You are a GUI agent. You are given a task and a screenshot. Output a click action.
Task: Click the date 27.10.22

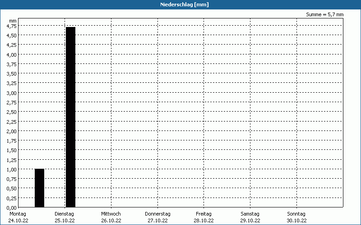[157, 220]
